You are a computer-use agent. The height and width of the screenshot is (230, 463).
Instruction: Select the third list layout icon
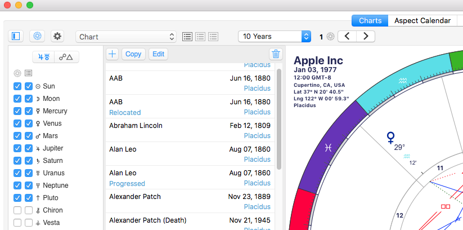pyautogui.click(x=213, y=37)
